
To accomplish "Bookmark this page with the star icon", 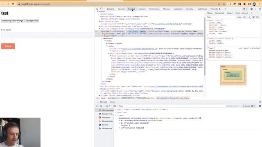I will [224, 4].
